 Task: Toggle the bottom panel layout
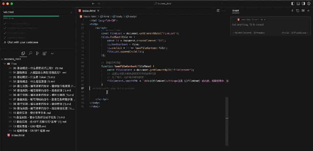coord(298,3)
